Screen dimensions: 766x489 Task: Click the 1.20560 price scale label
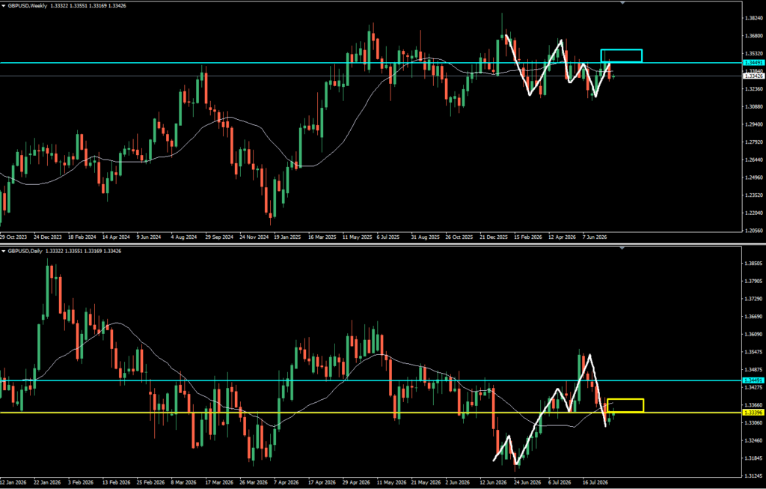coord(755,231)
